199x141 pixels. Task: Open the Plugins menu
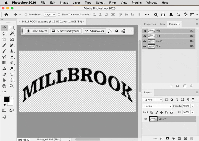coord(137,2)
